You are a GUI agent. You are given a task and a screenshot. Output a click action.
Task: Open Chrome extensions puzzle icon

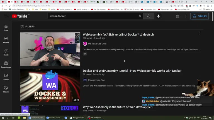tap(201, 6)
